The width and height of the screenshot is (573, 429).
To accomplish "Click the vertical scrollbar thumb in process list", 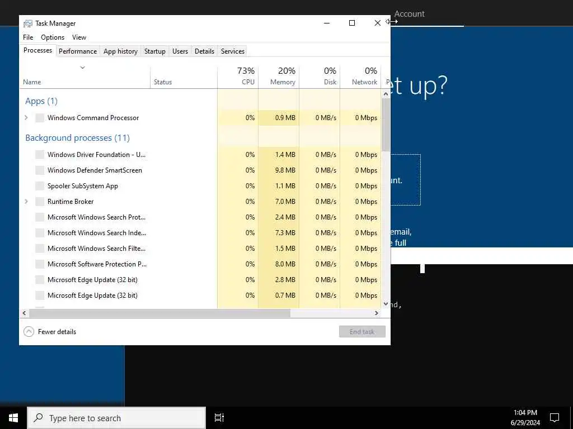I will coord(386,125).
